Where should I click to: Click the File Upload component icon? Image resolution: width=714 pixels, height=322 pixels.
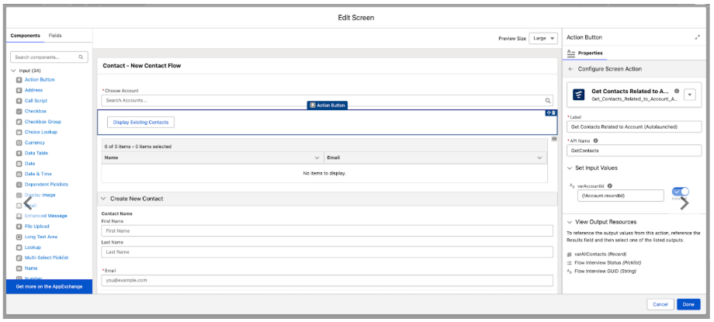point(19,227)
